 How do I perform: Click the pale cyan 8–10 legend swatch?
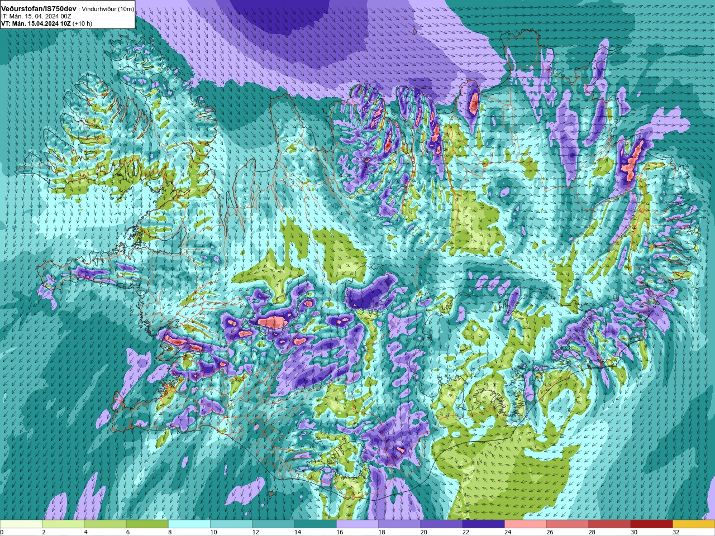click(x=189, y=524)
